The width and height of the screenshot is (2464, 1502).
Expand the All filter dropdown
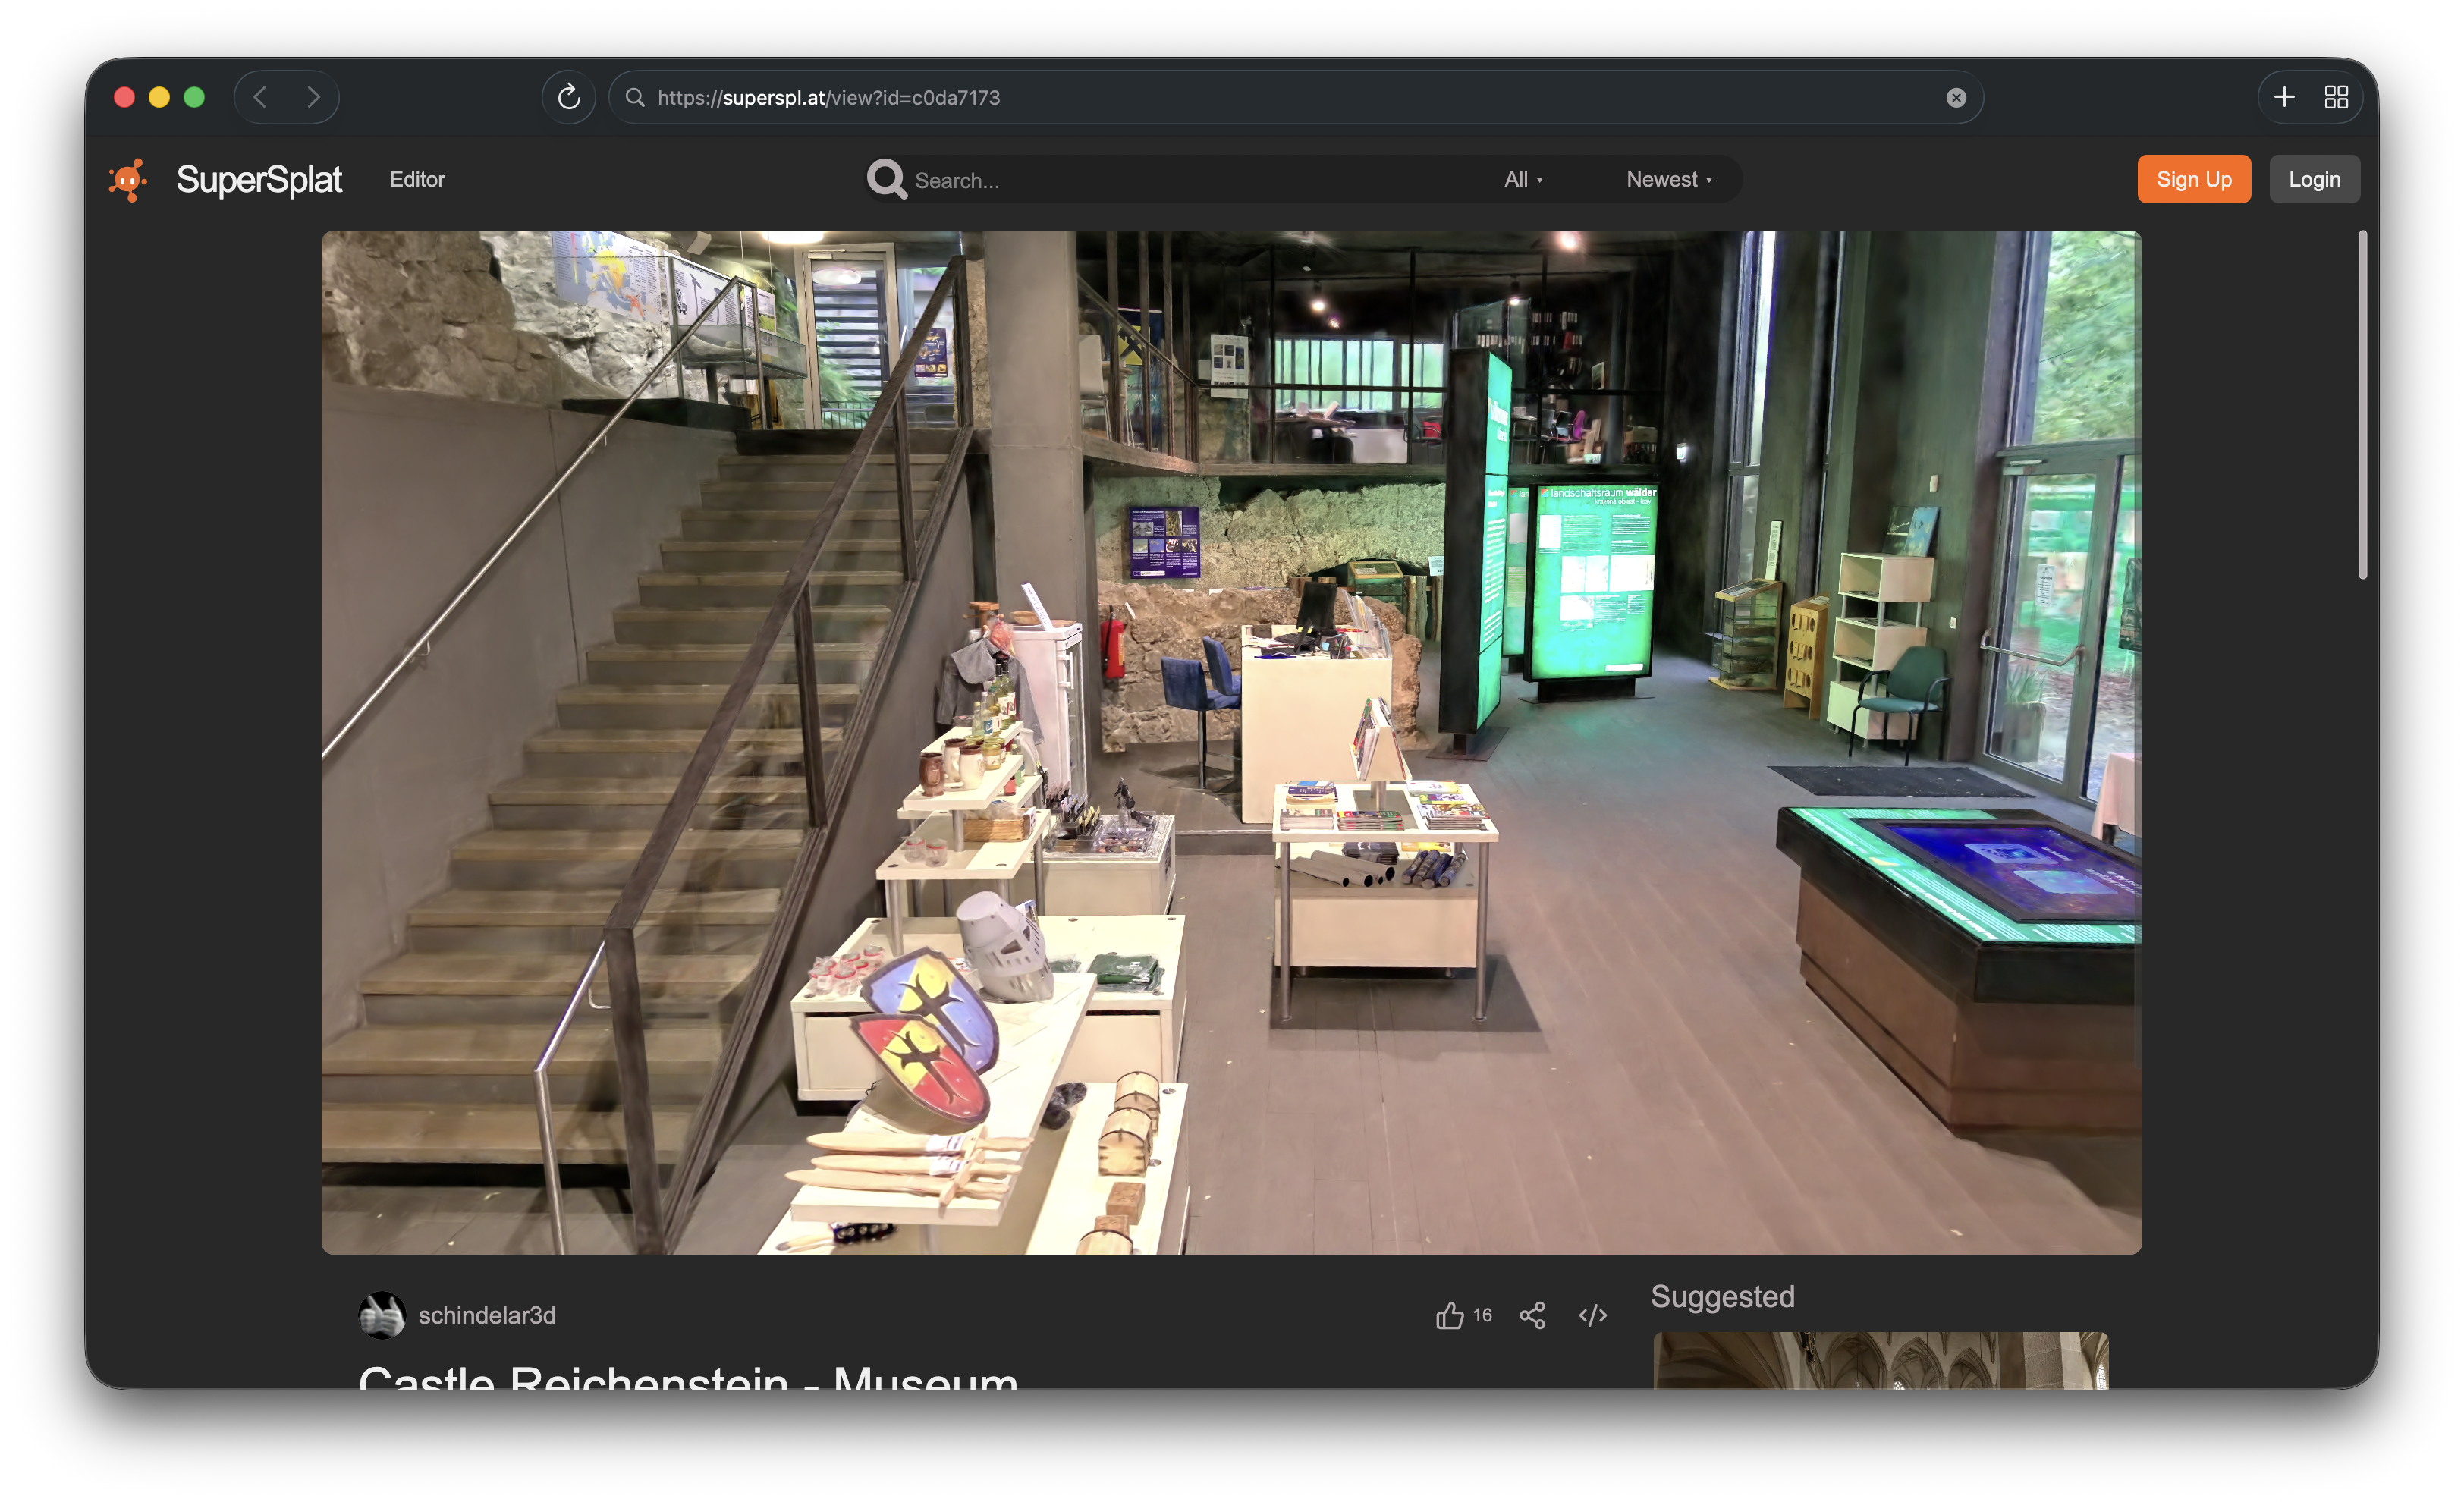point(1523,180)
